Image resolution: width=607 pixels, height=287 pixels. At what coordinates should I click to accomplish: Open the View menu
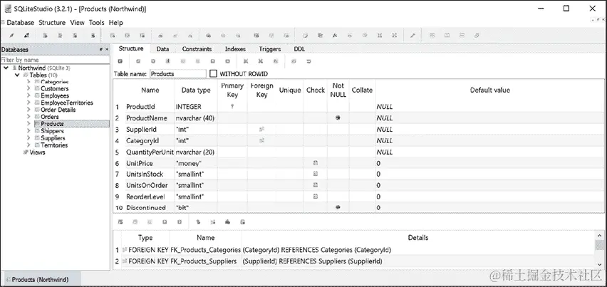click(x=77, y=23)
